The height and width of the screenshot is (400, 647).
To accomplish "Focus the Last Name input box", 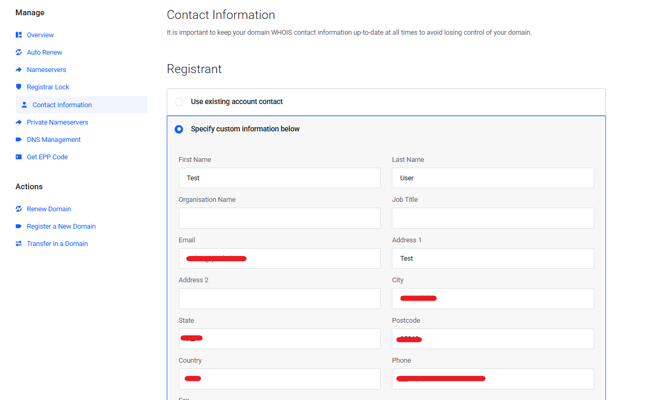I will pos(493,178).
